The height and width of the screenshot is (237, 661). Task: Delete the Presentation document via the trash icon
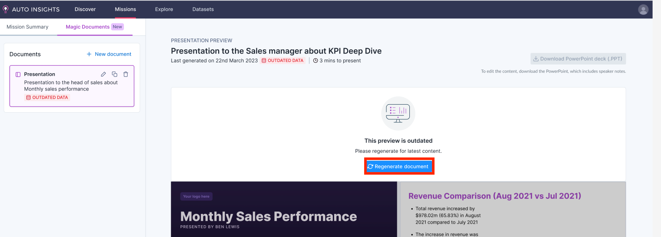pyautogui.click(x=126, y=74)
